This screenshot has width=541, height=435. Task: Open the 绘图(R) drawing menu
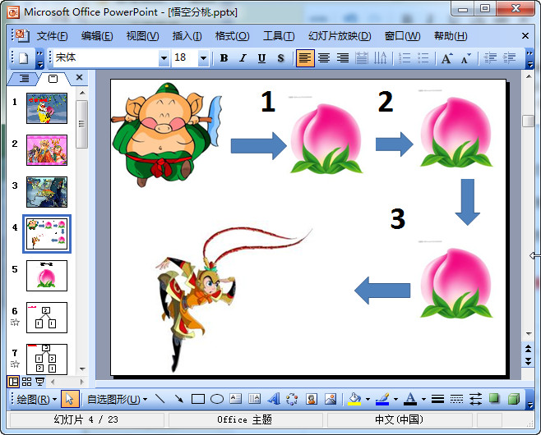pos(36,400)
